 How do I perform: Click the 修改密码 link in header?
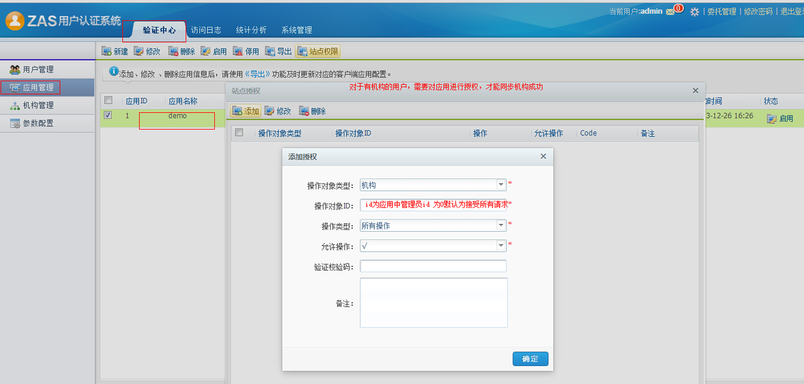(758, 12)
